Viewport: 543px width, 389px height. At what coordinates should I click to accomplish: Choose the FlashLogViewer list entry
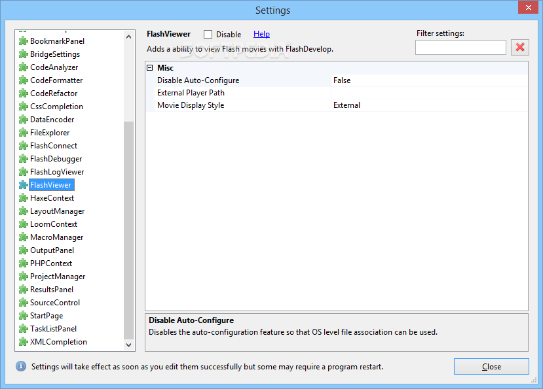[57, 172]
